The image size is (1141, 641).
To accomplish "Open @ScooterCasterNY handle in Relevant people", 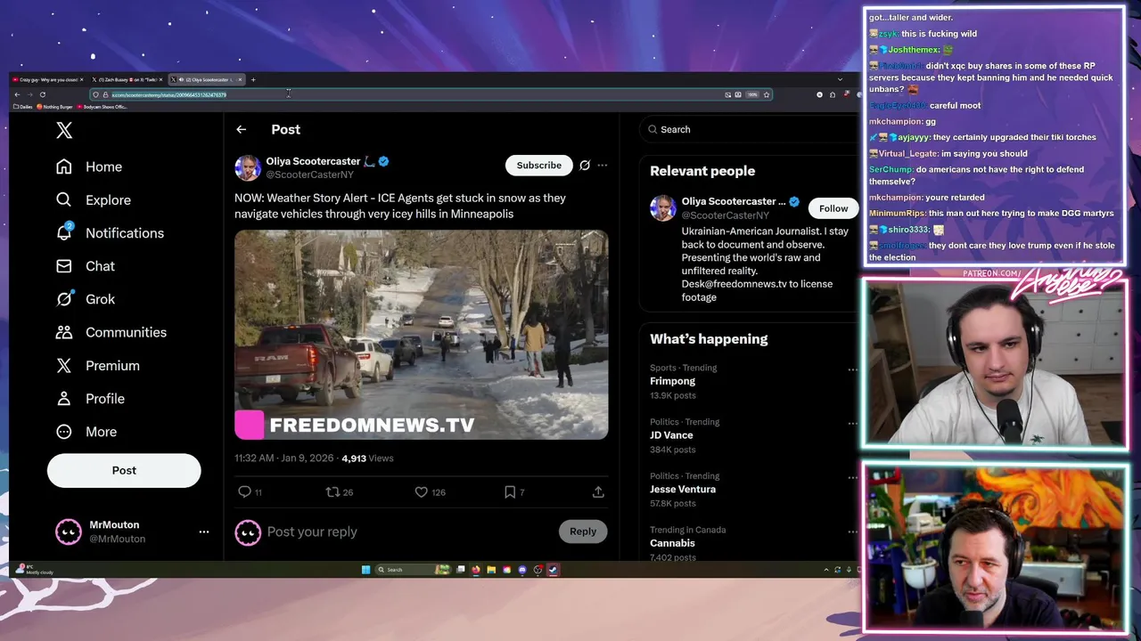I will point(726,215).
